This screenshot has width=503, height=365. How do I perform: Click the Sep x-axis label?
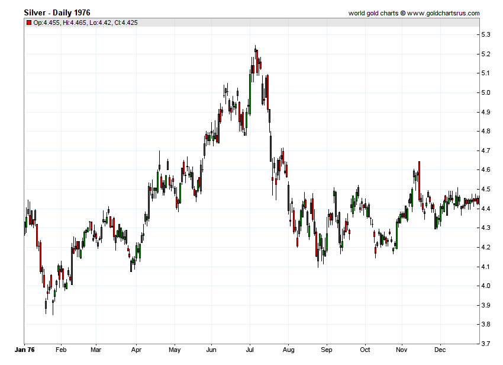click(x=326, y=350)
